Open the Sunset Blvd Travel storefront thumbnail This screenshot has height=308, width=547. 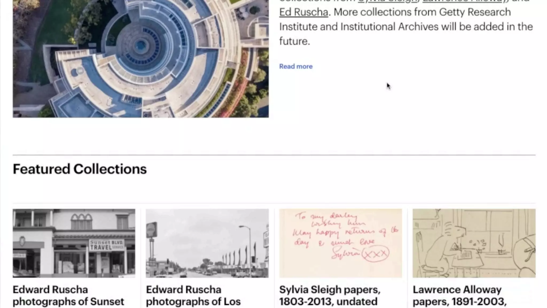[74, 243]
